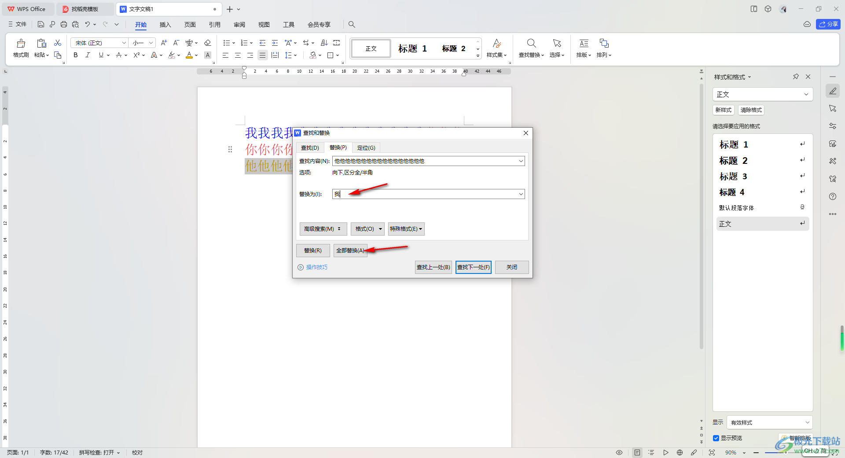Click the Close (关闭) button in dialog

(512, 267)
